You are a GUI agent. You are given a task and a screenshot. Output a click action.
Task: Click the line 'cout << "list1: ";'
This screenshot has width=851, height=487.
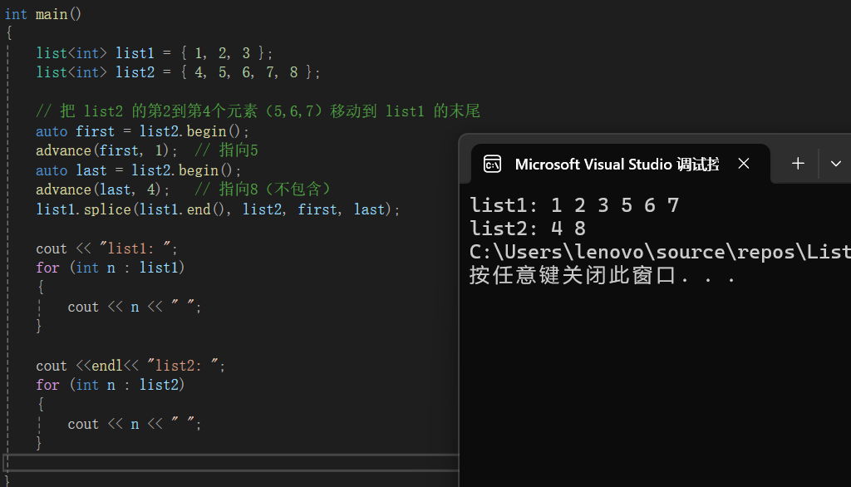(x=106, y=248)
